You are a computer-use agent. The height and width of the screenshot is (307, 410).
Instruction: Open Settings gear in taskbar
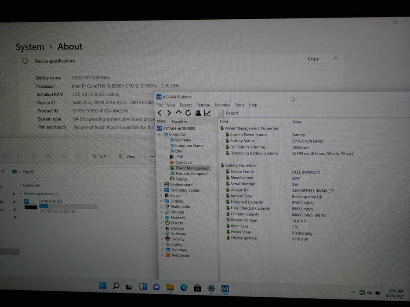click(211, 289)
